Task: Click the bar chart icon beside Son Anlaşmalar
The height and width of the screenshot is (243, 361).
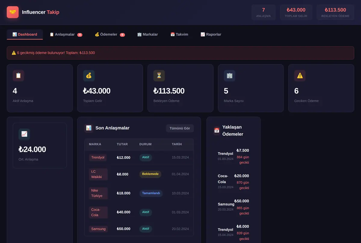Action: 89,128
